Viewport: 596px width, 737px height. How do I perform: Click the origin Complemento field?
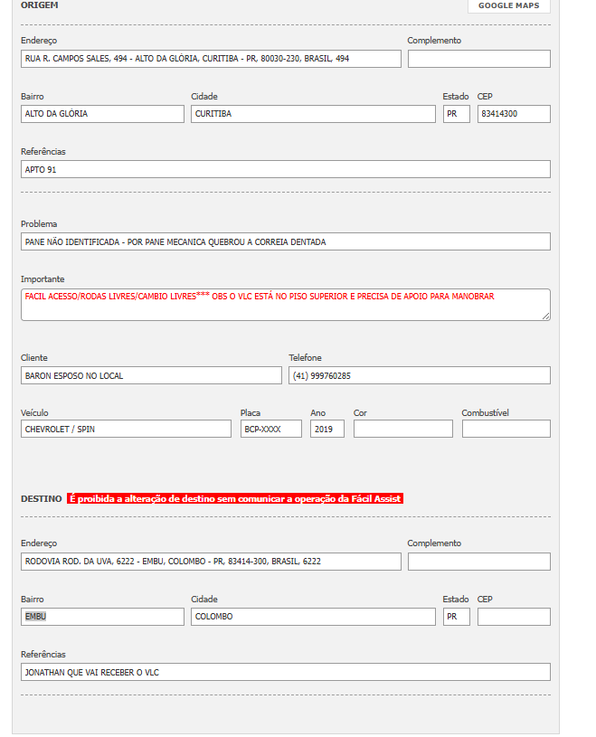[478, 59]
